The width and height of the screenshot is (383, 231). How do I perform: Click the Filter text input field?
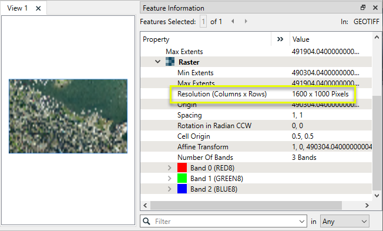click(226, 222)
